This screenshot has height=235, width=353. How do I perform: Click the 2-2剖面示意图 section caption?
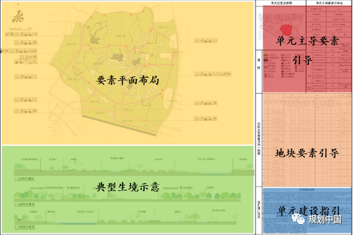[25, 204]
